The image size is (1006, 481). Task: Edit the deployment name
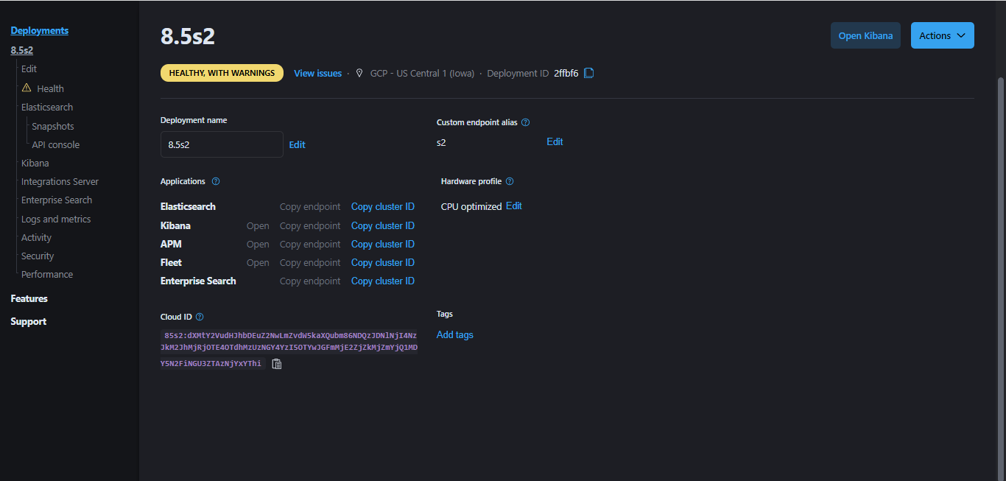(297, 144)
